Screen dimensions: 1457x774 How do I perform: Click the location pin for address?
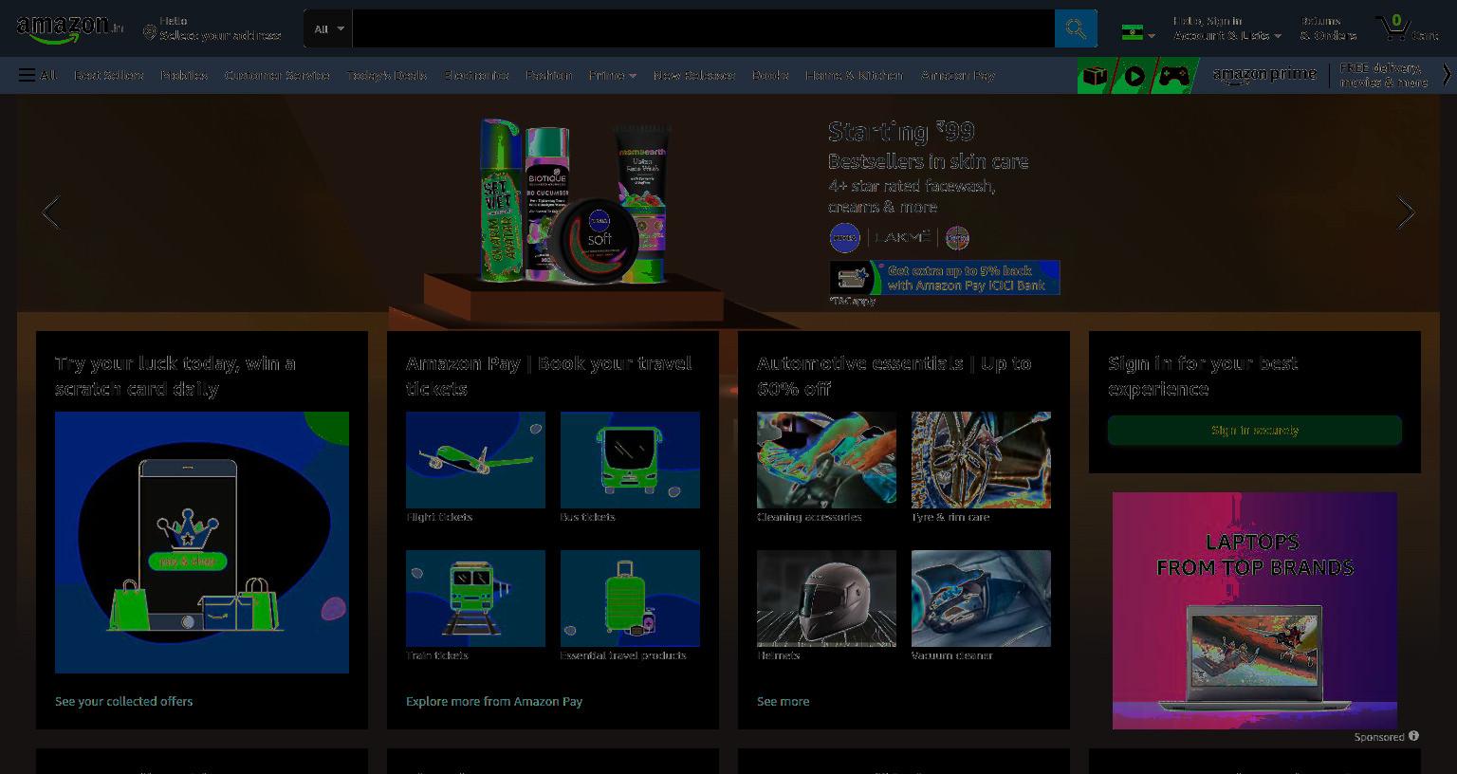149,33
